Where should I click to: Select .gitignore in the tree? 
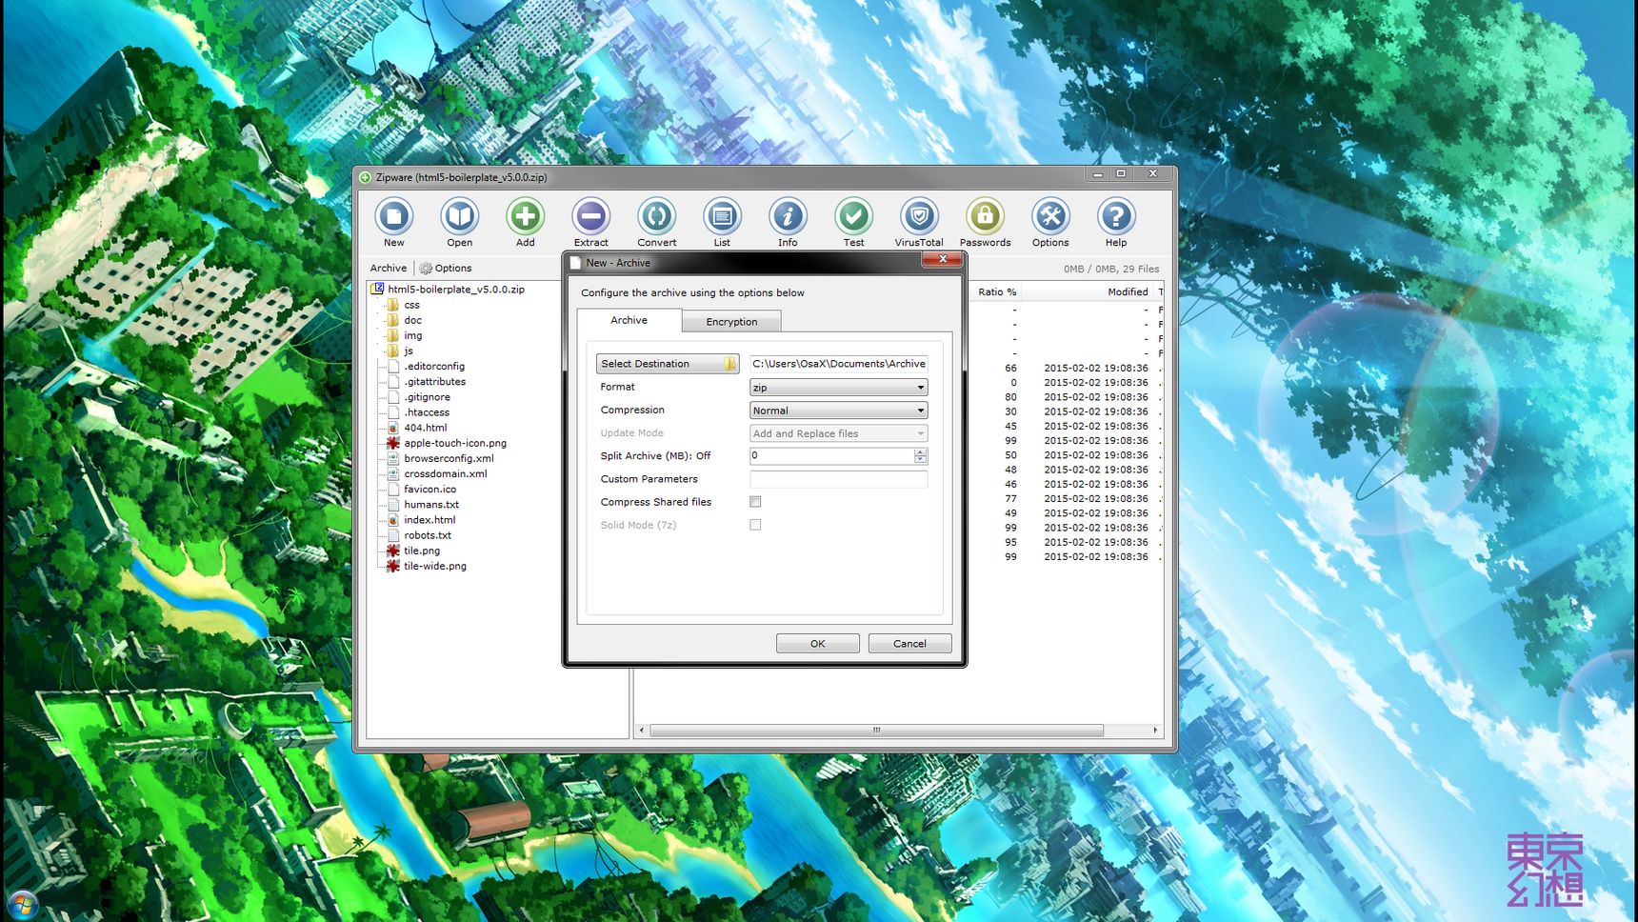coord(427,397)
